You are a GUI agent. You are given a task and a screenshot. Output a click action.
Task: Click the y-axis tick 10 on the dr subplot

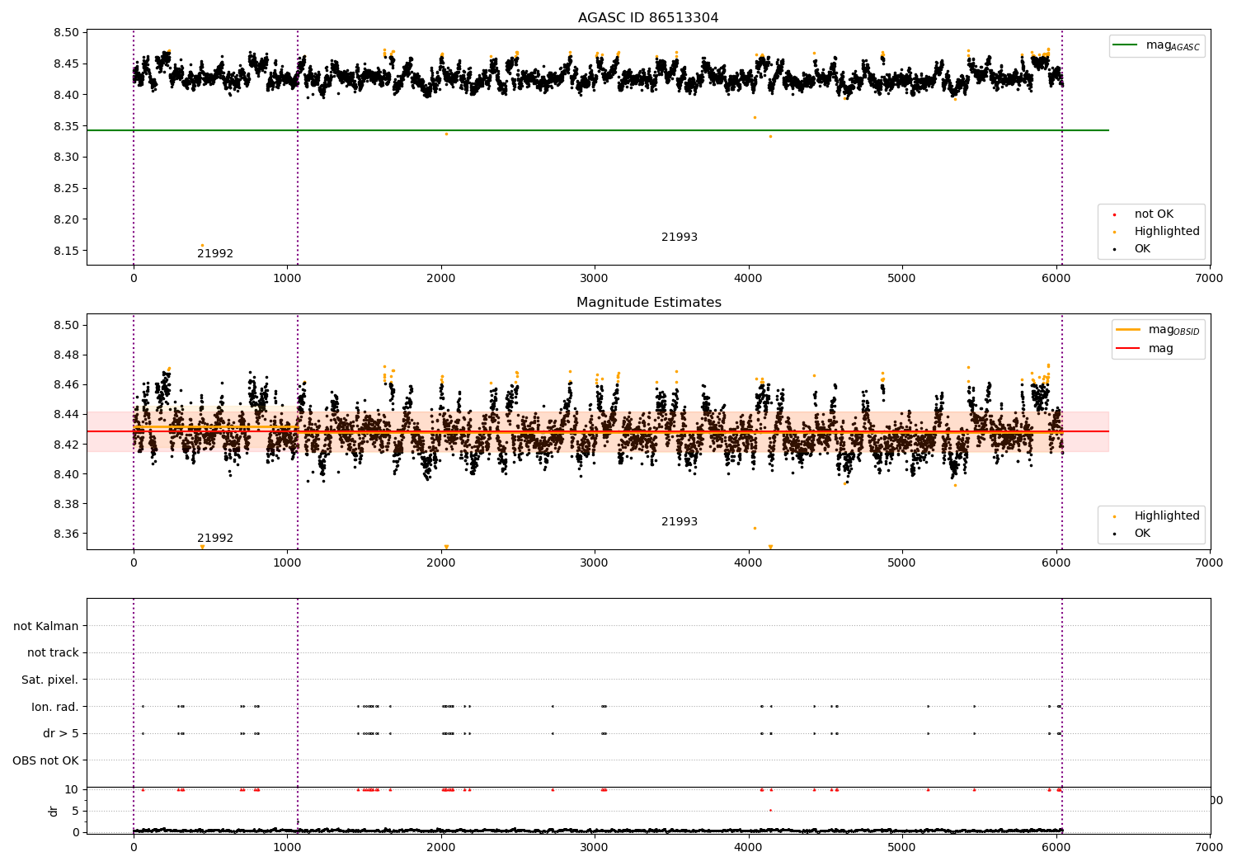pyautogui.click(x=73, y=789)
